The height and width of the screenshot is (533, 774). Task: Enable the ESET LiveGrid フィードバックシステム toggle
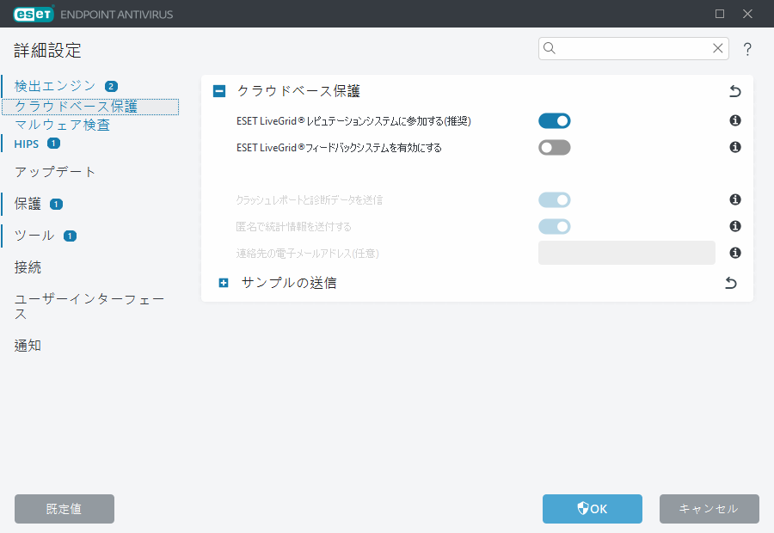[554, 147]
